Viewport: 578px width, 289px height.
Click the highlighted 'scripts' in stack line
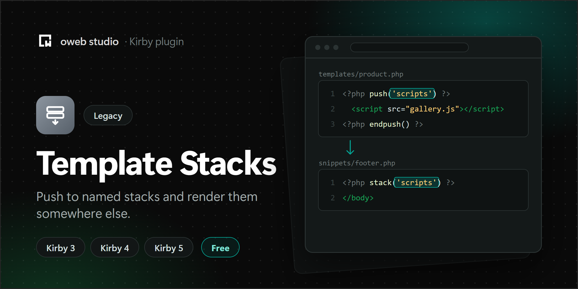(x=417, y=183)
